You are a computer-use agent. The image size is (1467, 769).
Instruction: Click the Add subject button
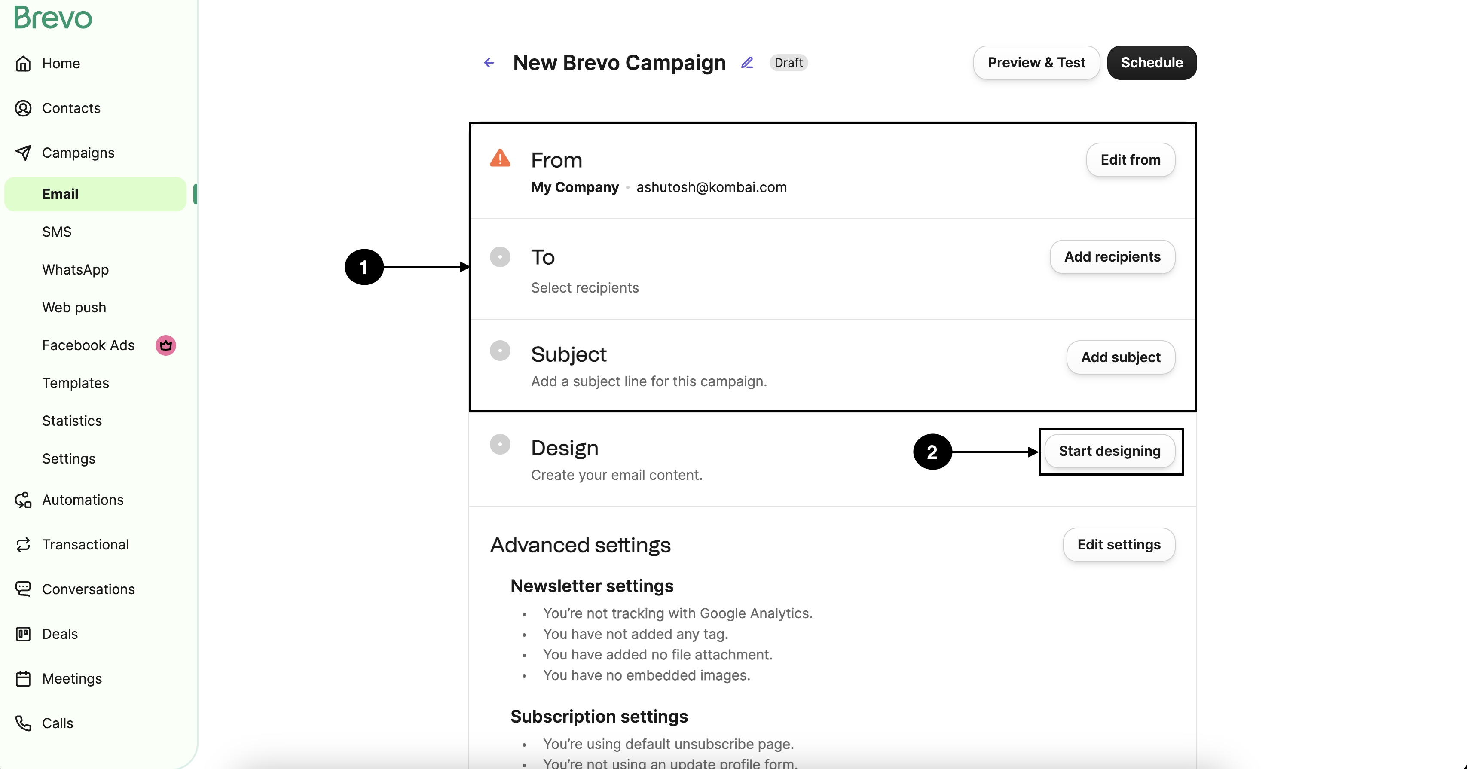(1120, 357)
